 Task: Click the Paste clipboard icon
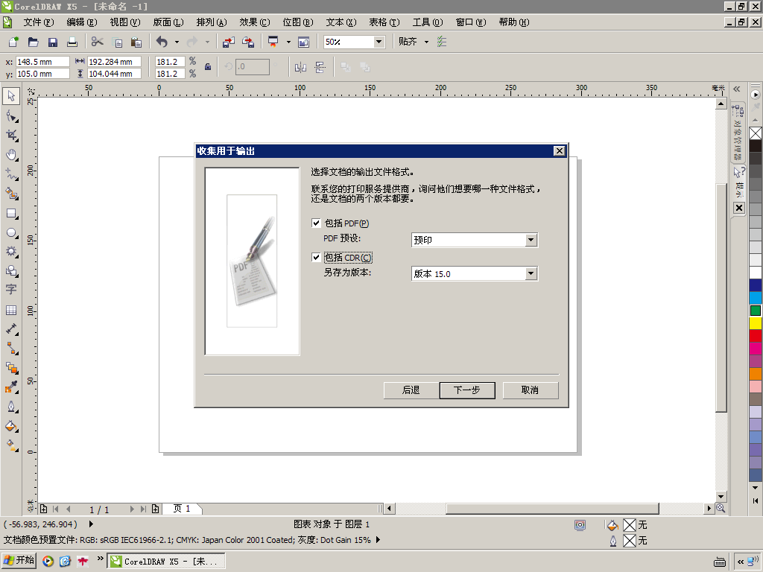pyautogui.click(x=137, y=42)
